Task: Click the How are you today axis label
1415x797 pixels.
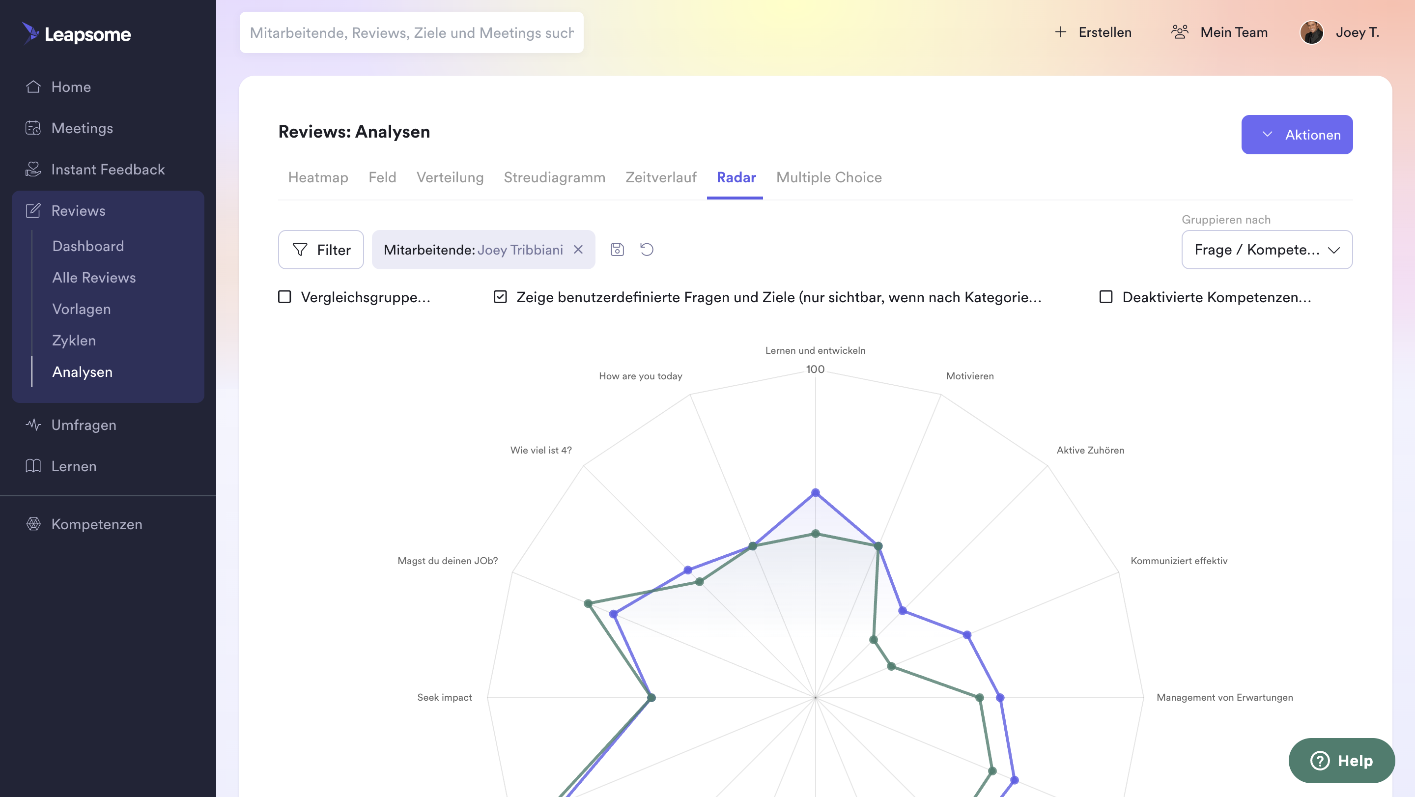Action: point(640,376)
